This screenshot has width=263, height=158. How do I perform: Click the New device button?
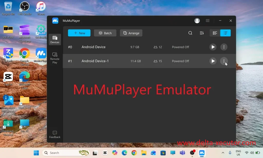coord(79,33)
